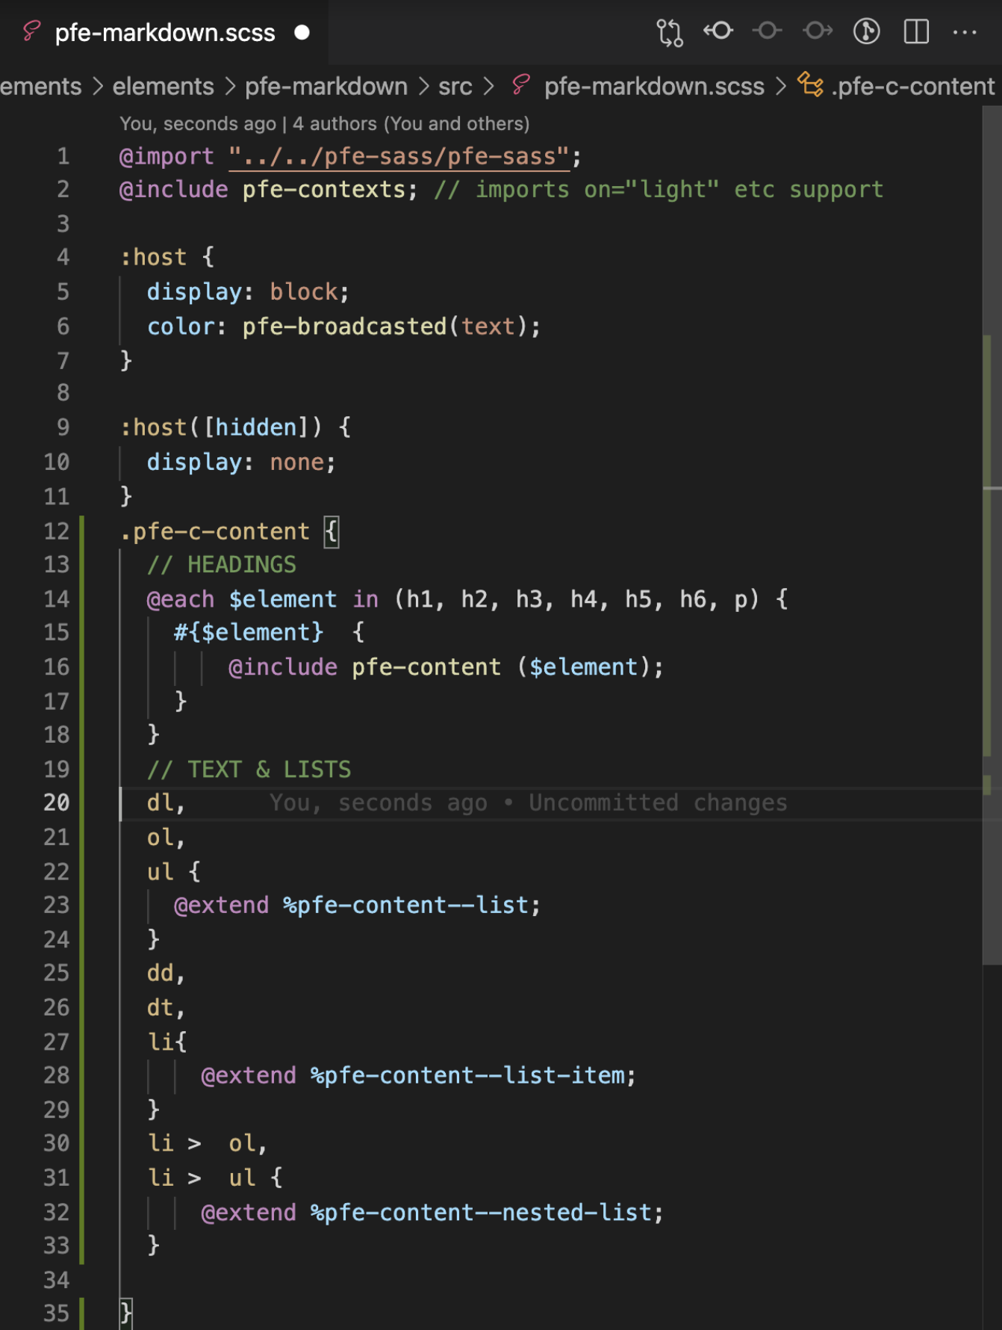Click line number 35 in gutter
The width and height of the screenshot is (1002, 1330).
pos(56,1313)
